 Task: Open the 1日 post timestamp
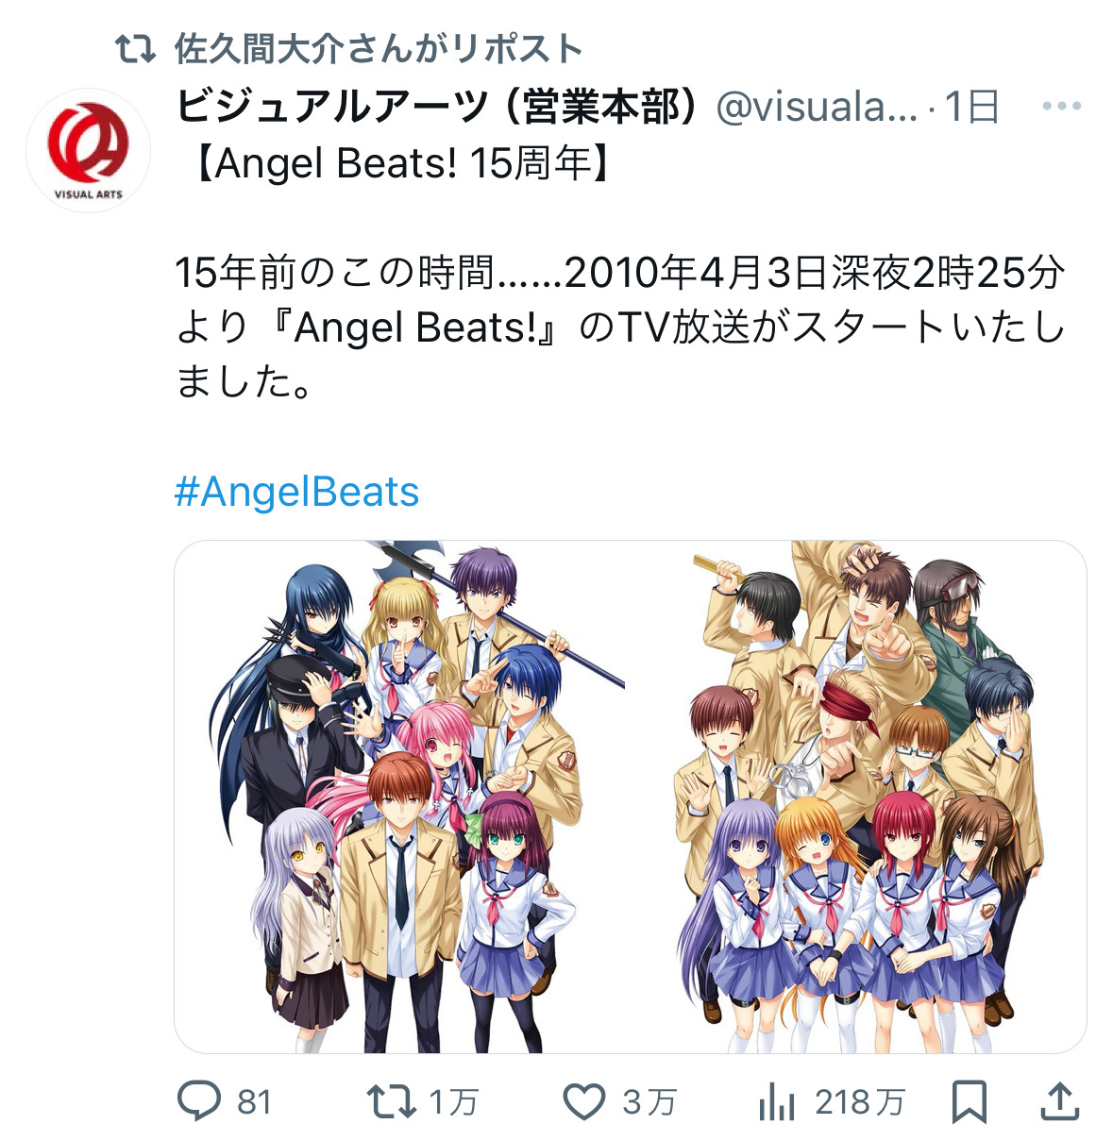(x=971, y=108)
